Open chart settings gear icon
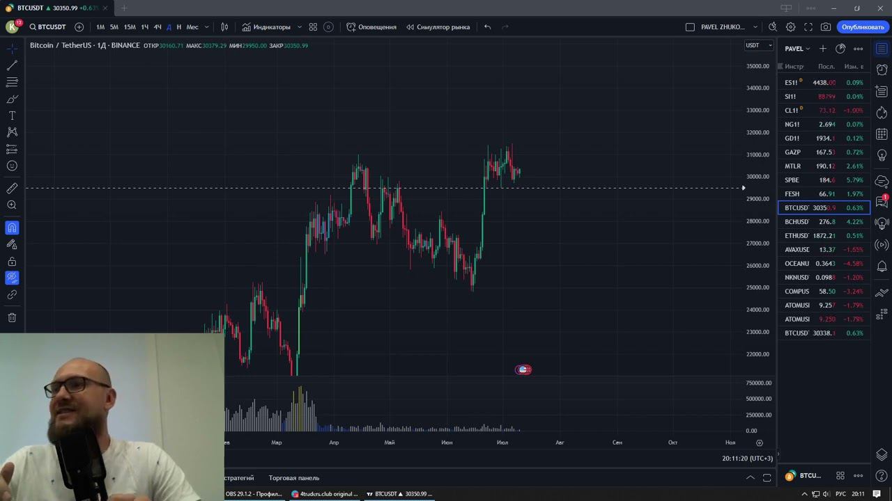This screenshot has height=501, width=892. 790,27
